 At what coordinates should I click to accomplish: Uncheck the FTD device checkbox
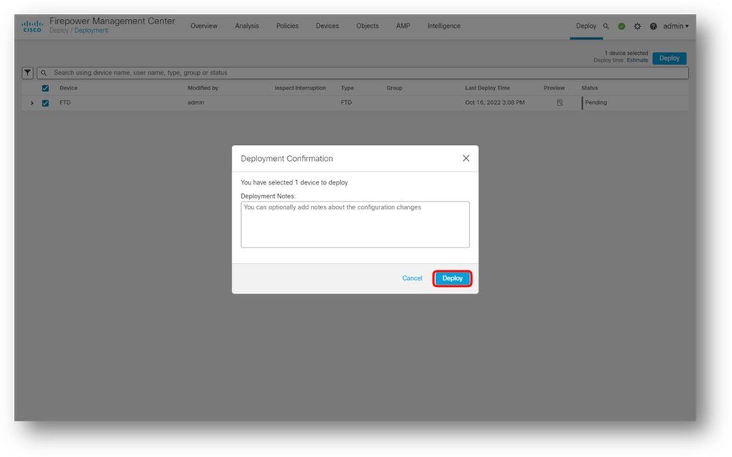[x=45, y=103]
